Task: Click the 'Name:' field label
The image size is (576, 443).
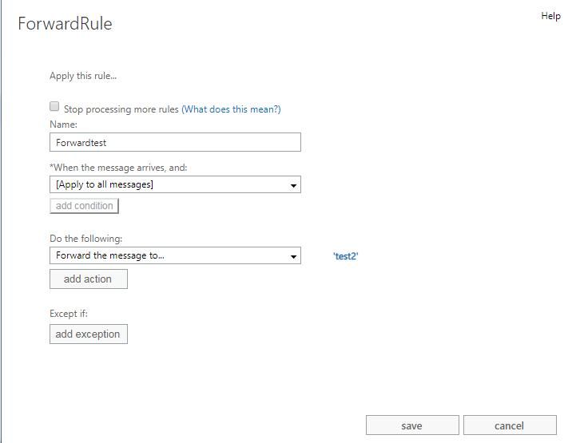Action: click(x=64, y=125)
